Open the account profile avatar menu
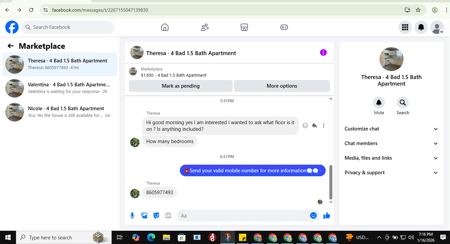 [437, 27]
